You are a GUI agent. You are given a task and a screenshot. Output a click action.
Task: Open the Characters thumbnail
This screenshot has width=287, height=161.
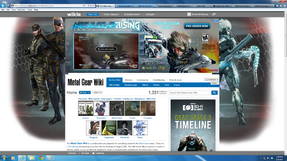[x=101, y=109]
